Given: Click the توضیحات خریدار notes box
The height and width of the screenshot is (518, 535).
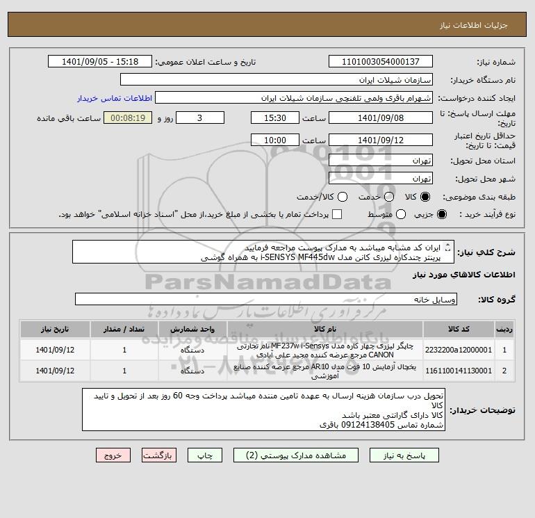Looking at the screenshot, I should pos(263,410).
